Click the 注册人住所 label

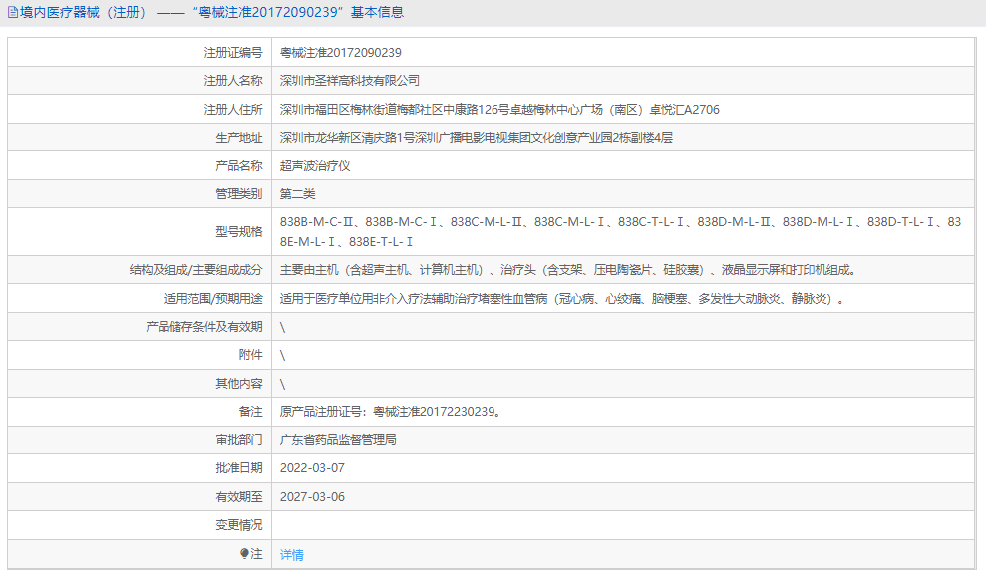pos(232,110)
